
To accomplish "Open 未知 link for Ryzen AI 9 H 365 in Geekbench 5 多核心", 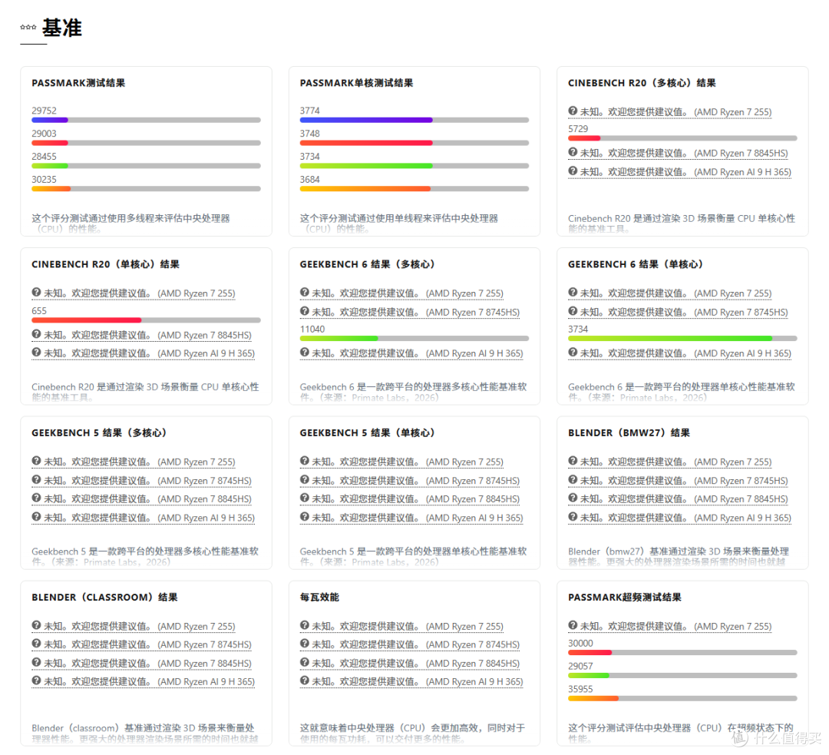I will click(x=144, y=518).
